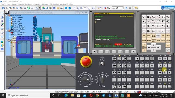Click the G/R address key
This screenshot has height=98, width=175.
[154, 17]
